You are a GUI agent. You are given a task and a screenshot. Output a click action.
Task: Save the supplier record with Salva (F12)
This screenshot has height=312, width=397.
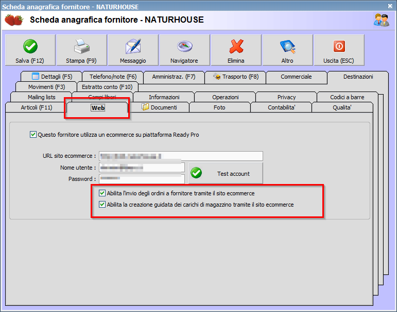pyautogui.click(x=30, y=50)
